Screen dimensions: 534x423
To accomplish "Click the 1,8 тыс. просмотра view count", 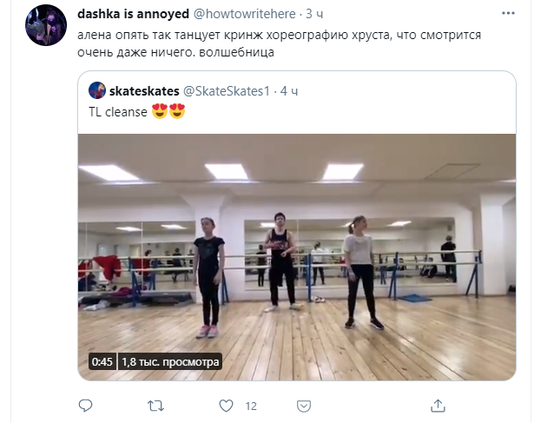I will coord(170,361).
